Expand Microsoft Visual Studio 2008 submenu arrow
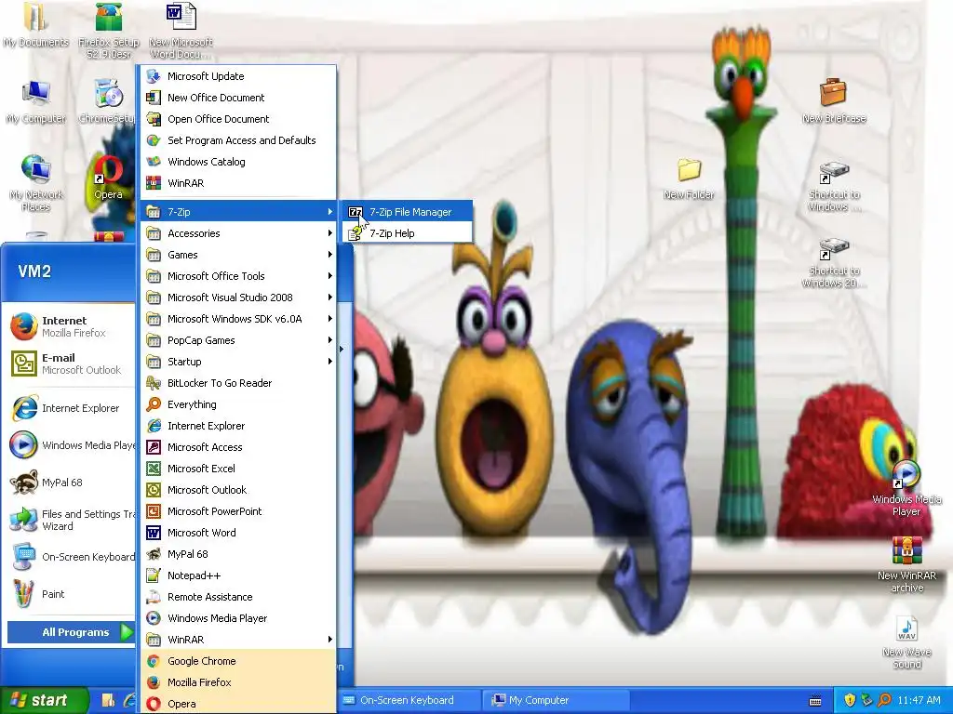This screenshot has width=953, height=714. pos(330,297)
